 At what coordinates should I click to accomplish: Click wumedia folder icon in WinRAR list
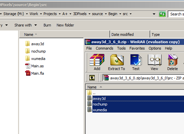coord(90,110)
